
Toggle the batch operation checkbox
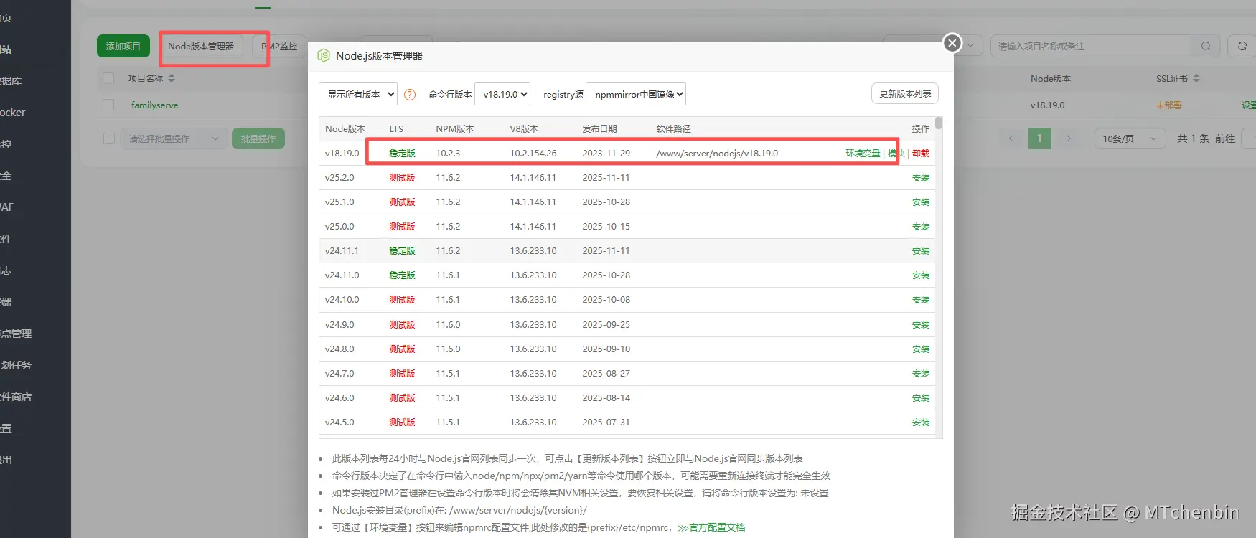109,138
